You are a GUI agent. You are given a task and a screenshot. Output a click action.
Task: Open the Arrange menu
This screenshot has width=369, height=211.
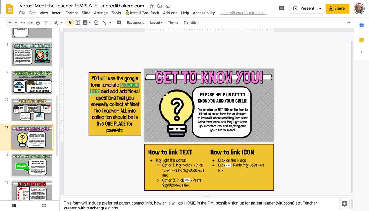point(101,13)
